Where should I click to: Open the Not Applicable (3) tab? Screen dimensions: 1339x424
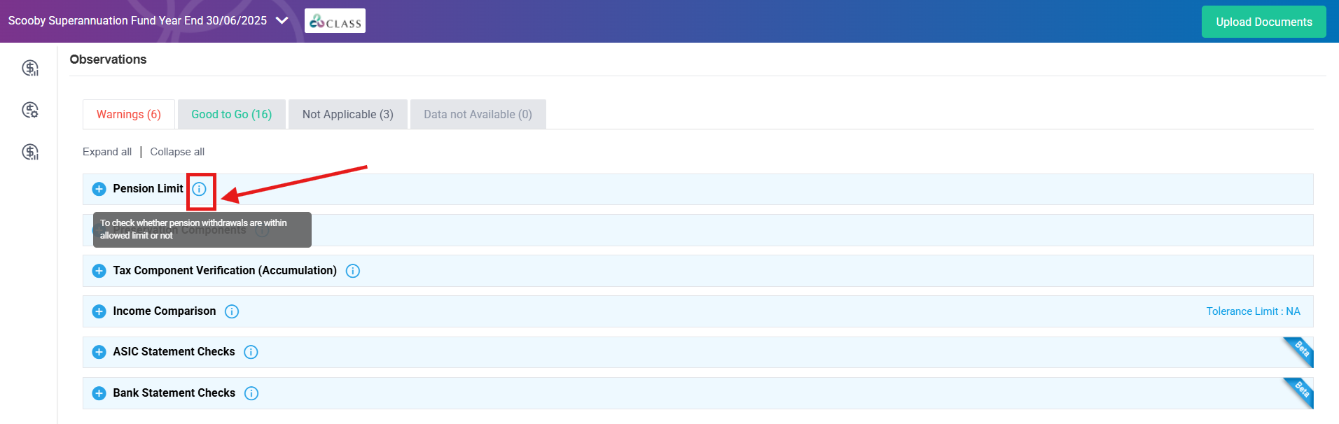348,114
